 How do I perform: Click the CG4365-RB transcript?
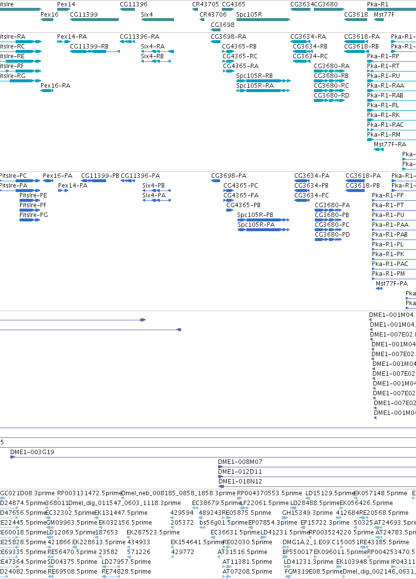pos(228,51)
